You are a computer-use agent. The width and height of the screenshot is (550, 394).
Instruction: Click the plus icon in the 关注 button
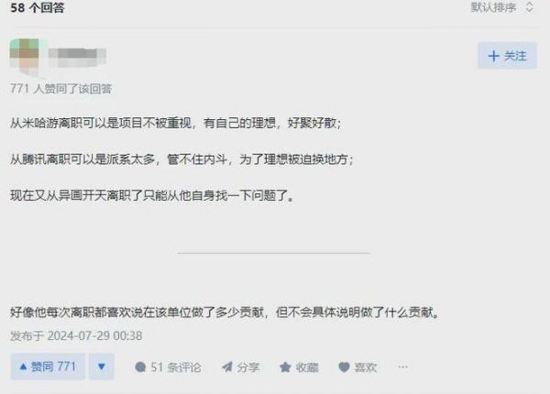493,56
